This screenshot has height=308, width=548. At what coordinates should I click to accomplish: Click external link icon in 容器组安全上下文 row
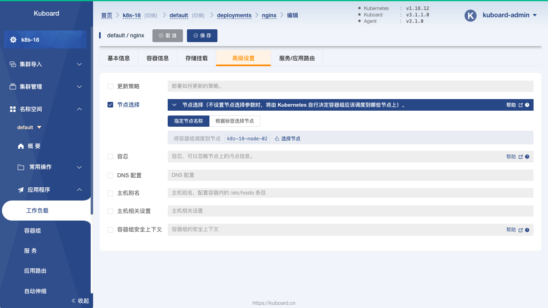(521, 230)
